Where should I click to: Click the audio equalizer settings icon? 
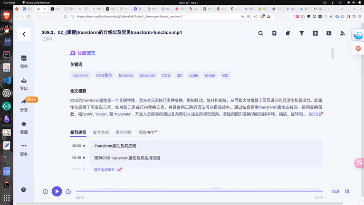(347, 191)
